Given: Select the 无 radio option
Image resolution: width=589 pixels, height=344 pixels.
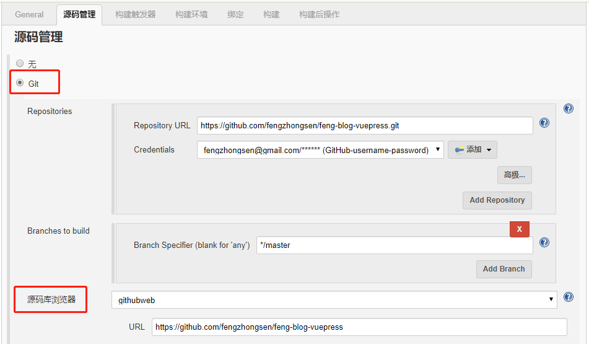Looking at the screenshot, I should pos(20,63).
